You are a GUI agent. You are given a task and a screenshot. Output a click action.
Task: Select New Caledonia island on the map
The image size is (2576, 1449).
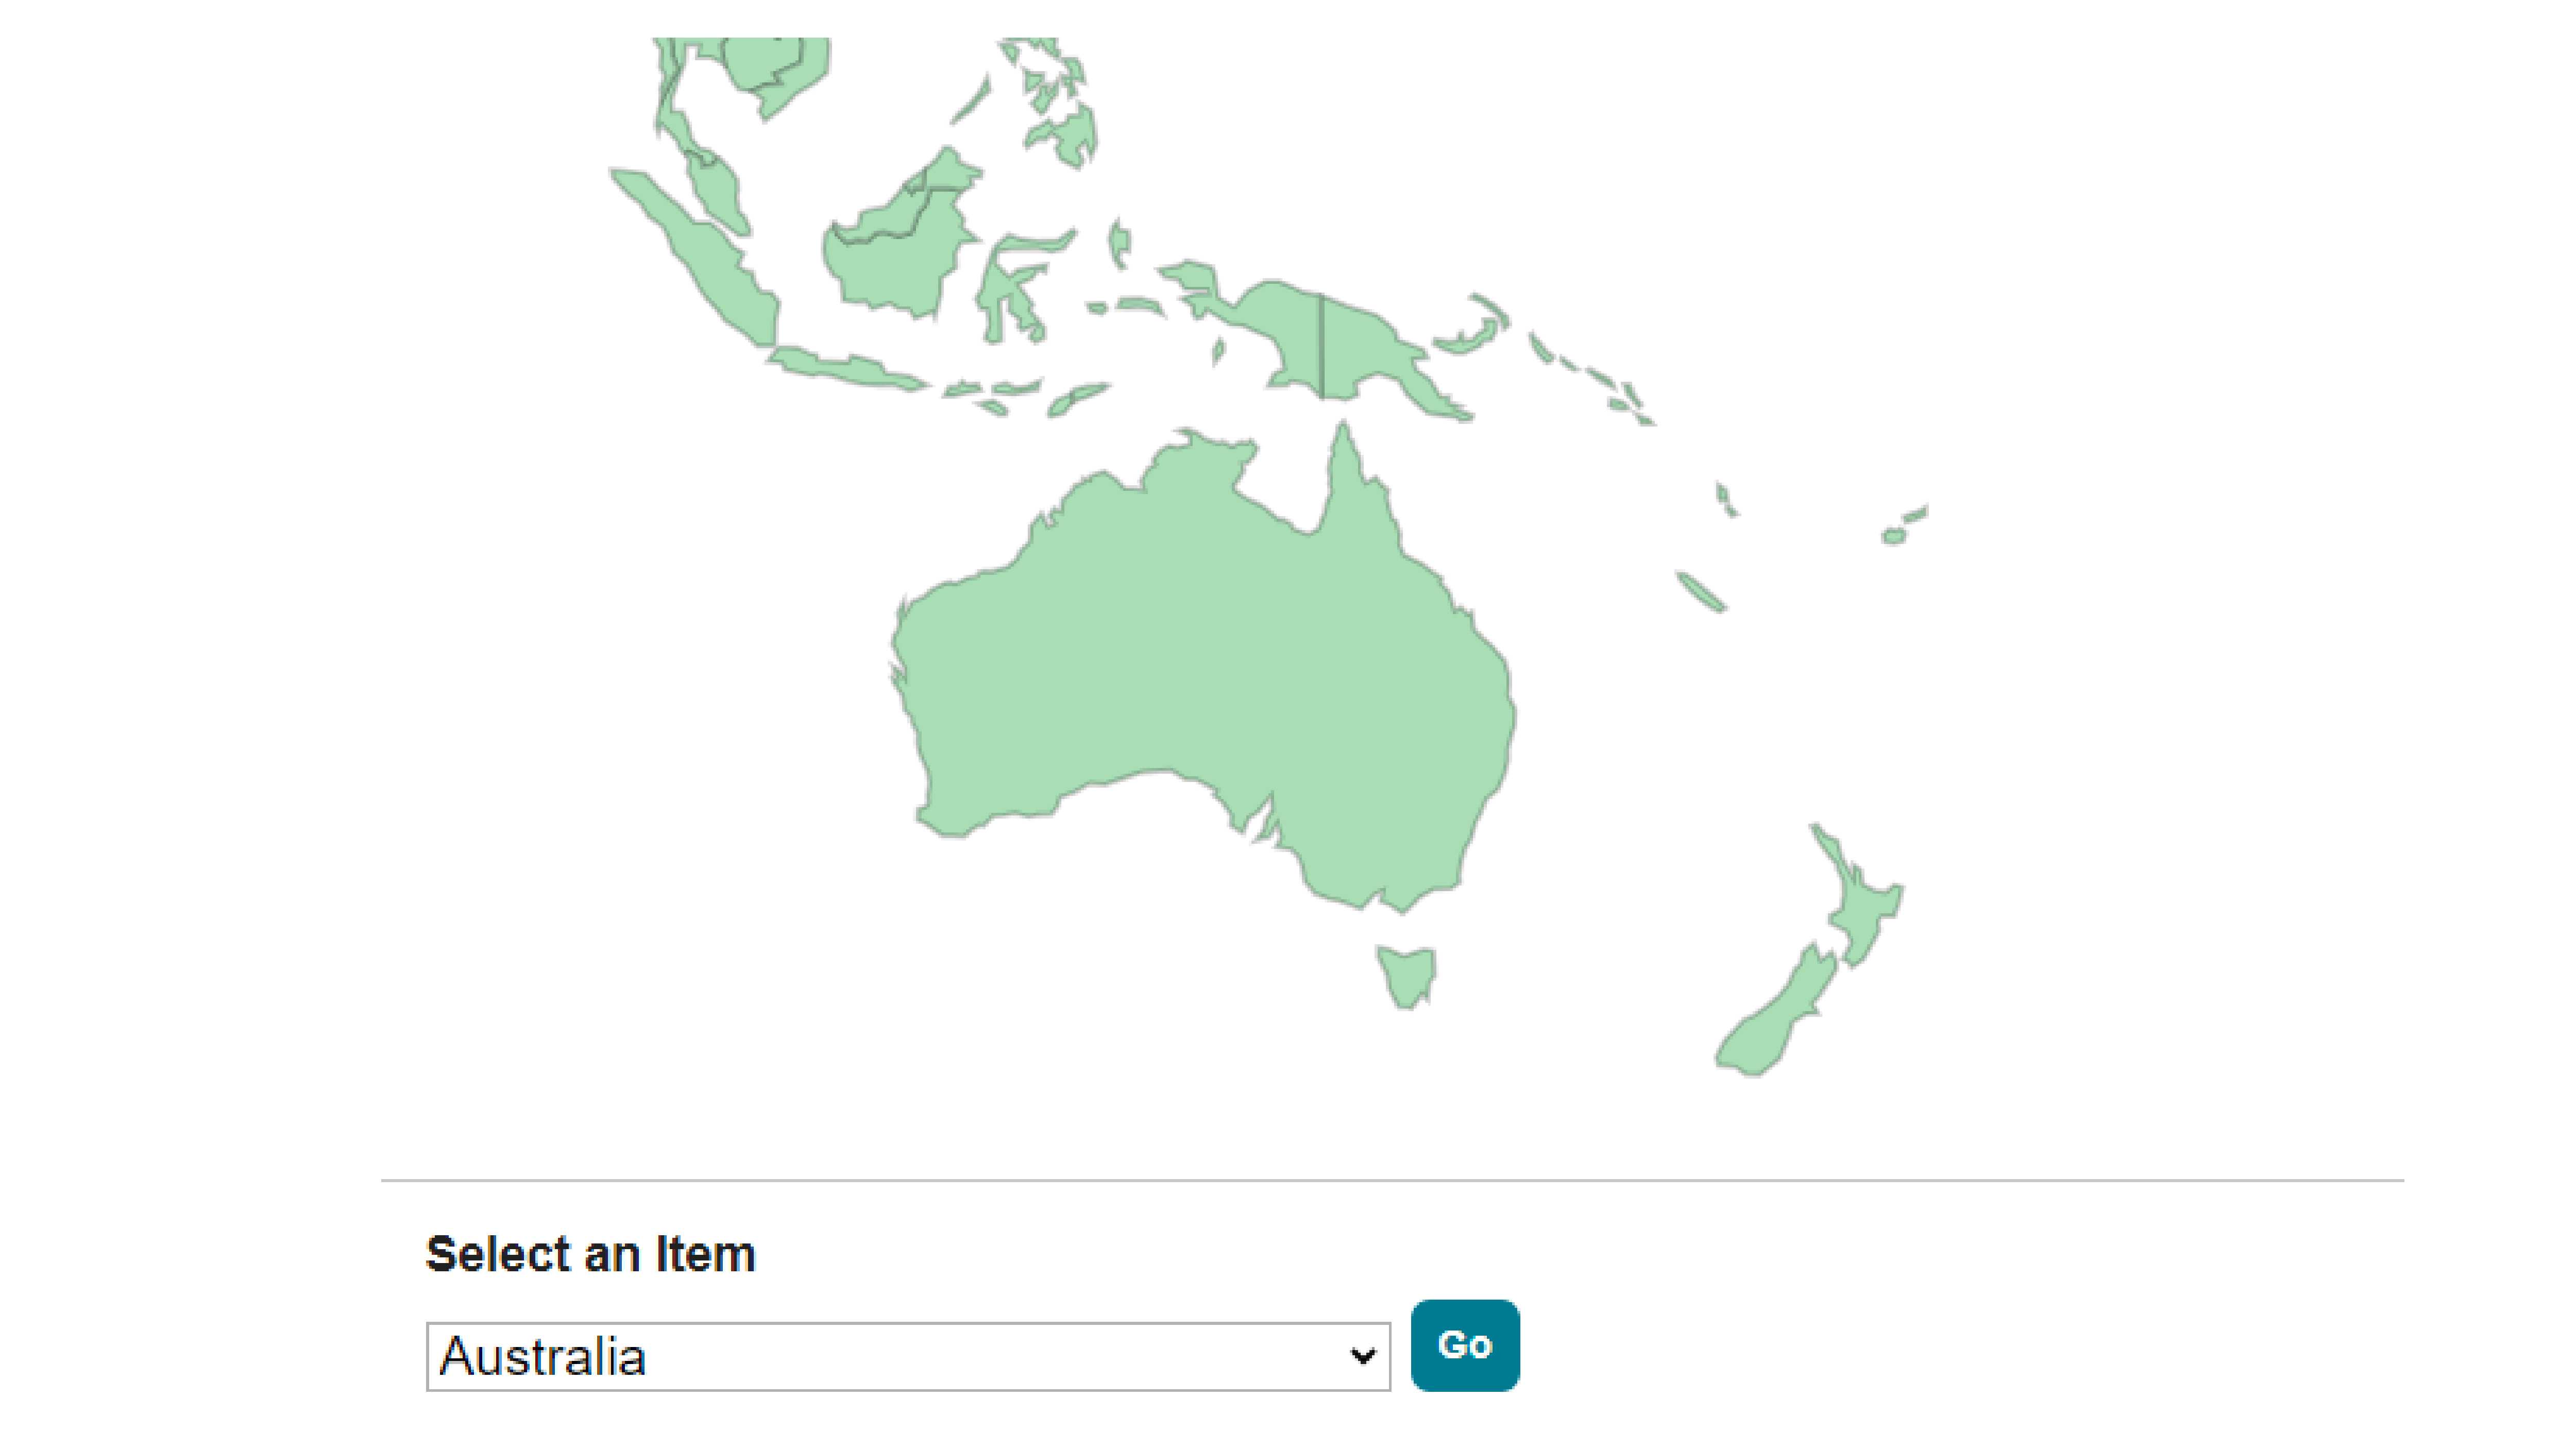click(x=1700, y=591)
